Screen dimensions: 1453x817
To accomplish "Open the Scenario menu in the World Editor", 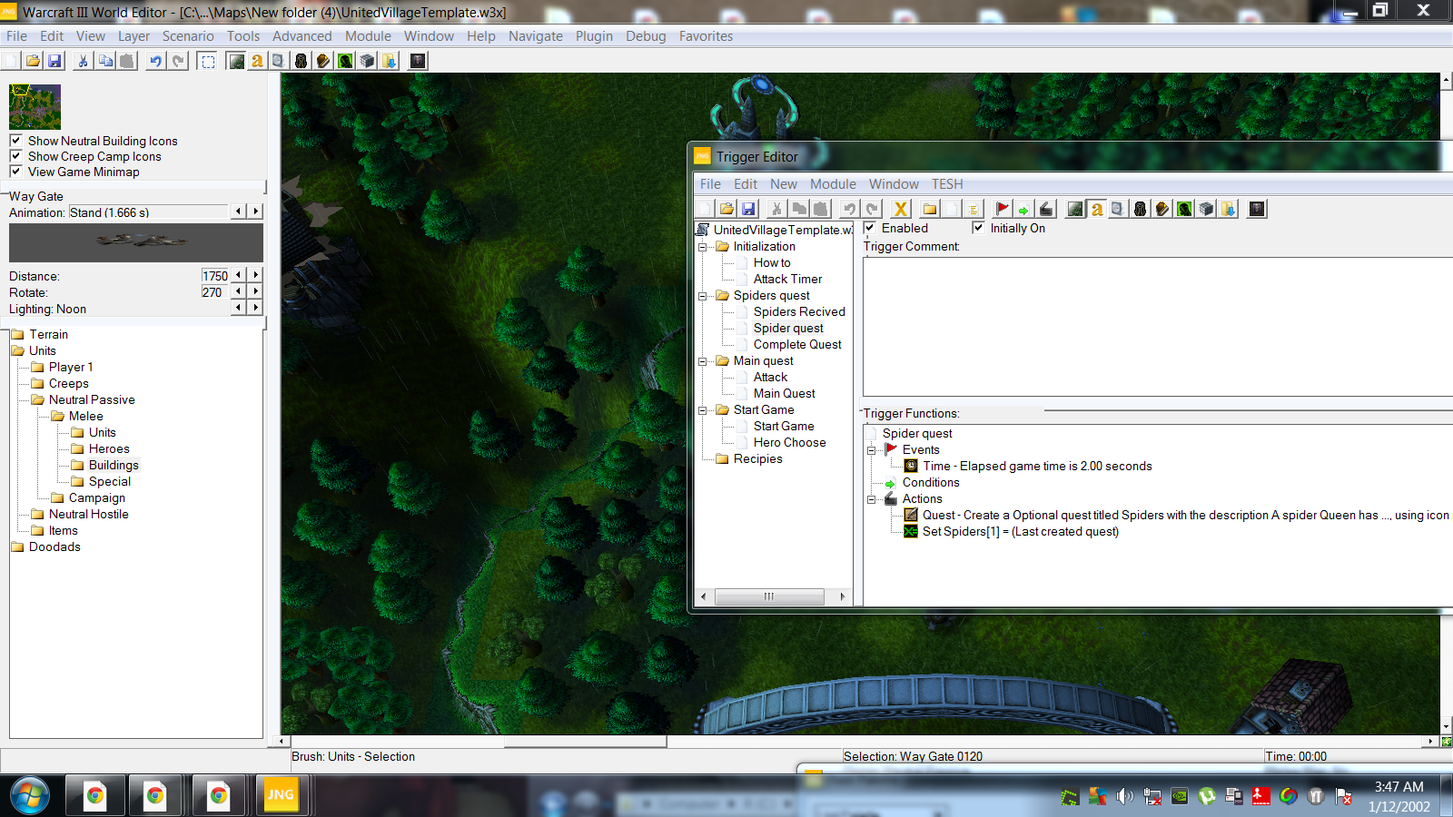I will pos(188,36).
